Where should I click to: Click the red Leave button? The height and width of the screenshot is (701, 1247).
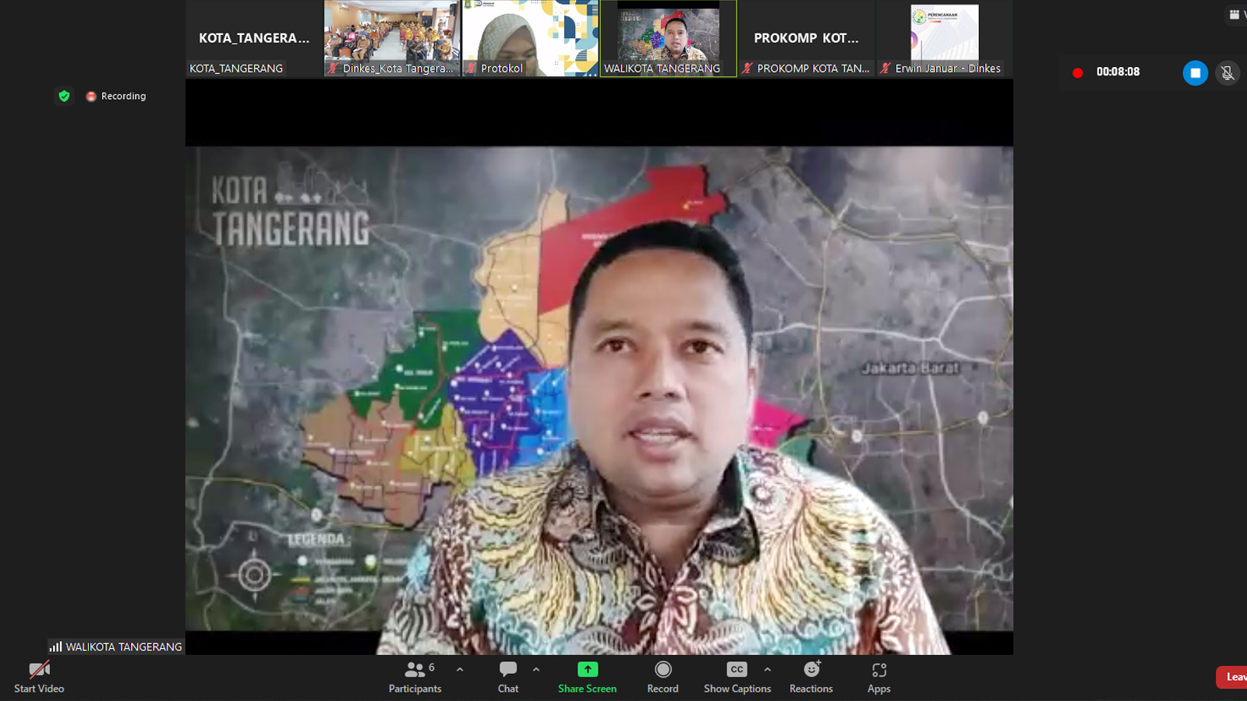(x=1233, y=677)
